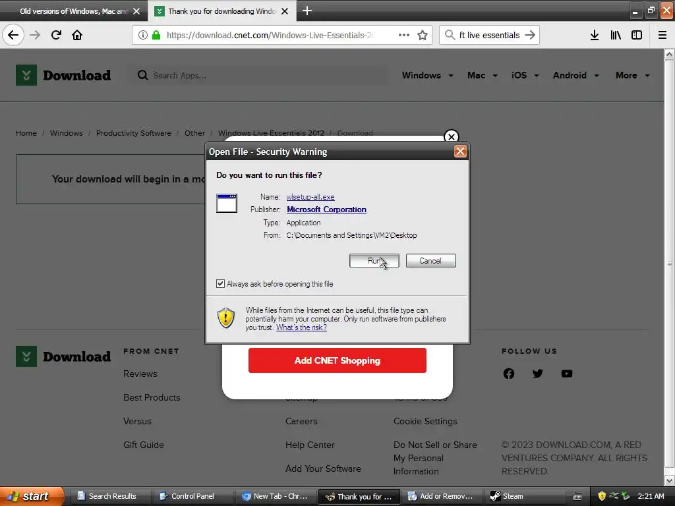Click Run in Security Warning dialog

[x=374, y=260]
